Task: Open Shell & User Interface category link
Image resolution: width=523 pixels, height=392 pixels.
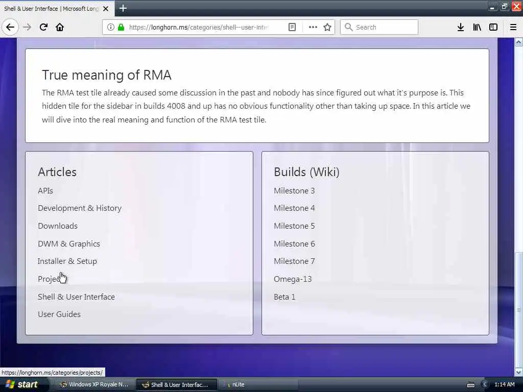Action: pos(77,297)
